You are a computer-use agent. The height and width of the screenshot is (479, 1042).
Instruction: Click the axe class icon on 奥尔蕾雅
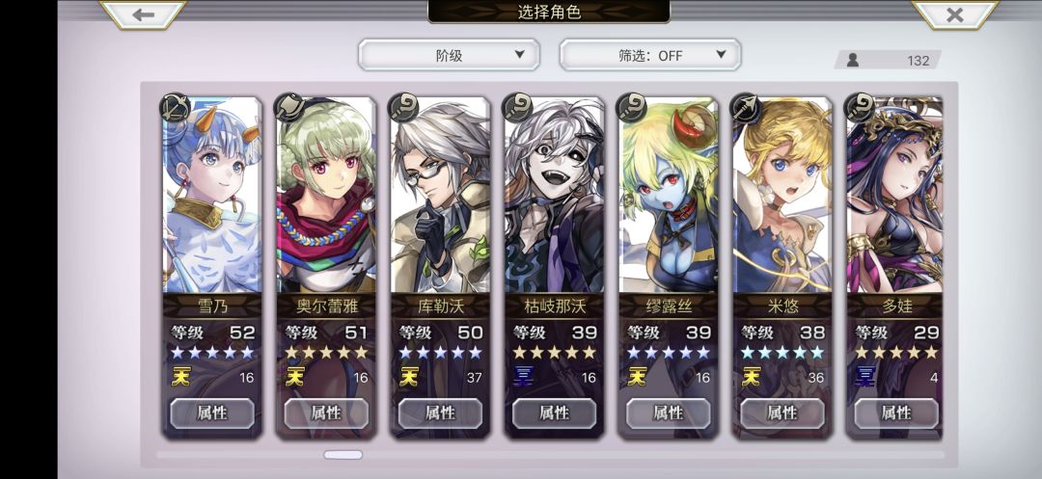coord(289,108)
